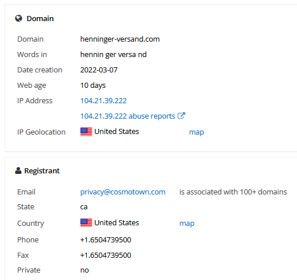297x280 pixels.
Task: Open map link for IP Geolocation
Action: click(196, 132)
